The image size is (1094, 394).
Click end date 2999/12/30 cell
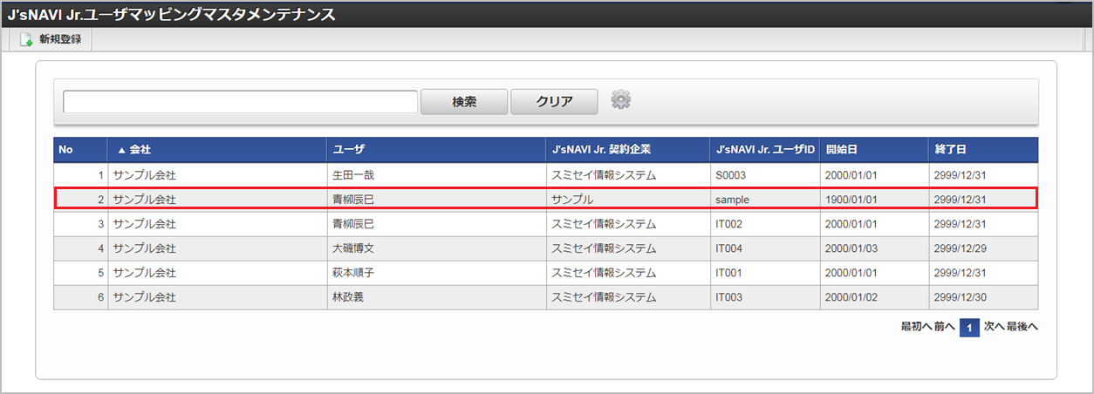[x=983, y=297]
